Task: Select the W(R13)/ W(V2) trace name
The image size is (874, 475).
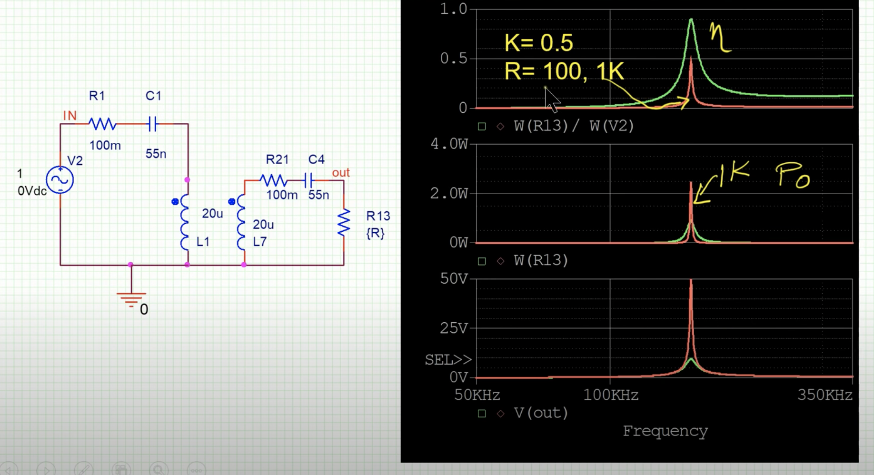Action: [574, 126]
